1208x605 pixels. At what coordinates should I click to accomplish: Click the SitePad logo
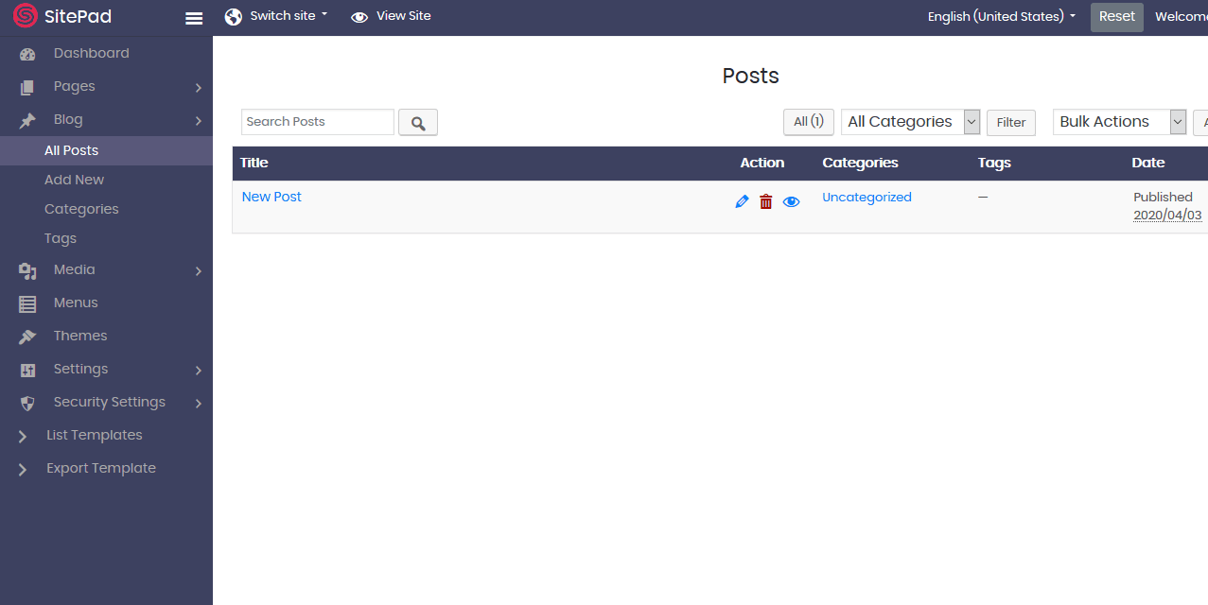coord(62,17)
